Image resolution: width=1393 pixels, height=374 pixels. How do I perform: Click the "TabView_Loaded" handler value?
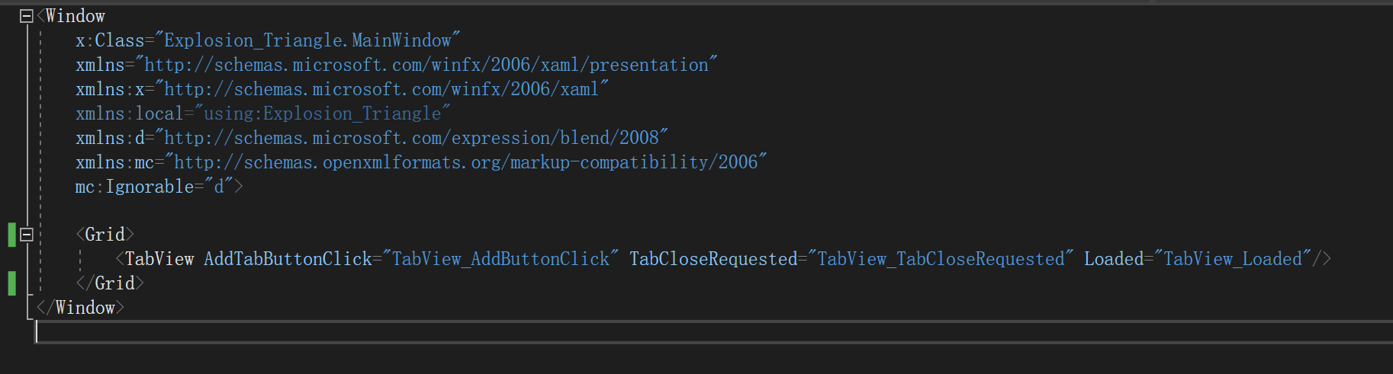1237,259
